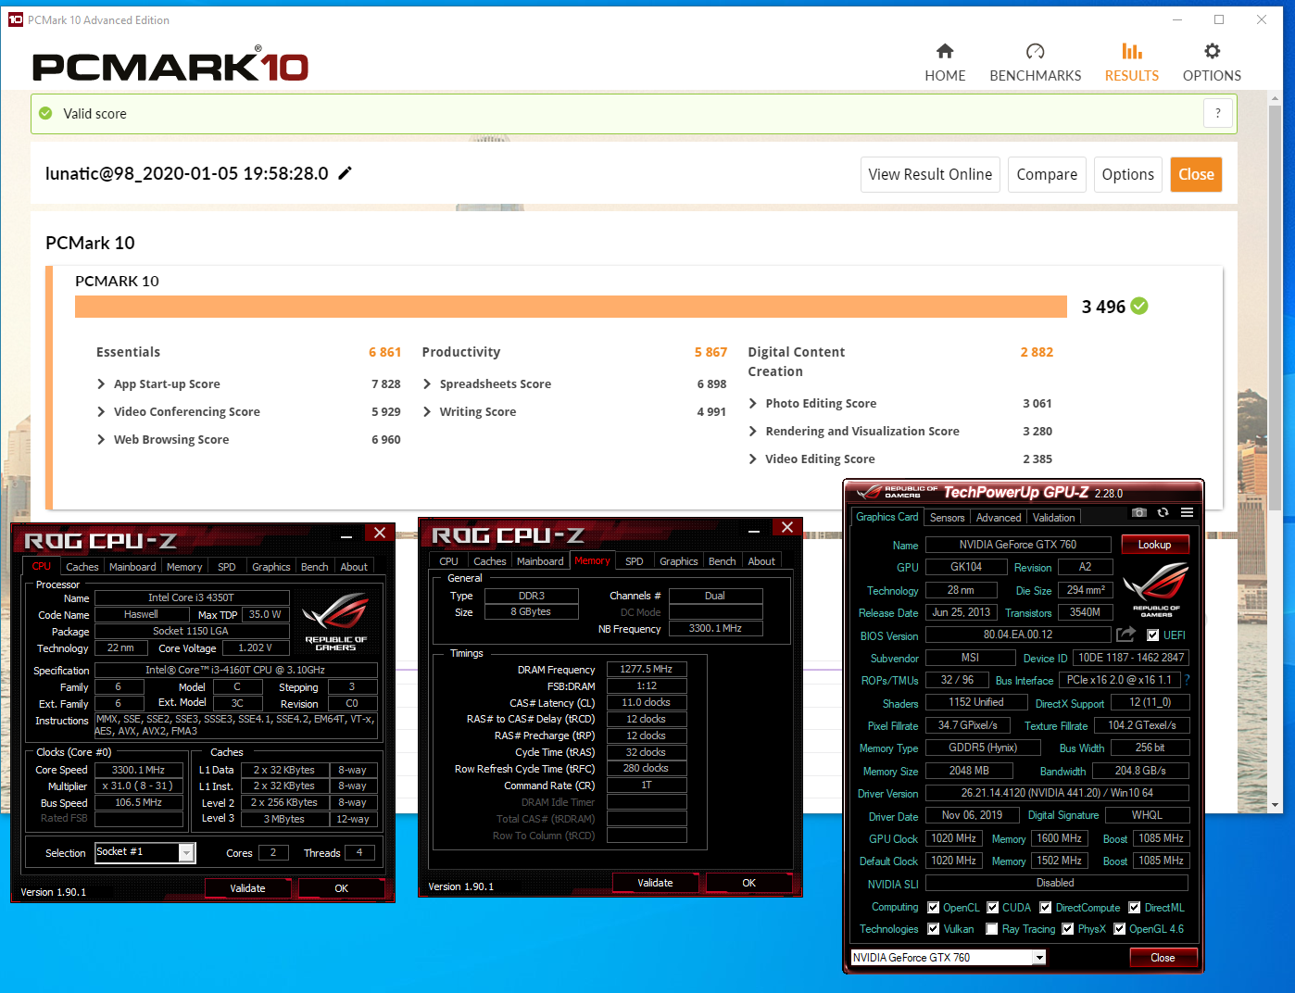
Task: Click the valid score help question mark
Action: tap(1218, 113)
